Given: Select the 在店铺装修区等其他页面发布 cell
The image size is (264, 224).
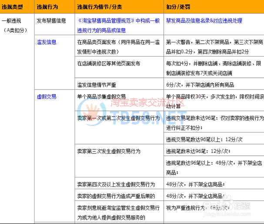Looking at the screenshot, I should pos(108,64).
